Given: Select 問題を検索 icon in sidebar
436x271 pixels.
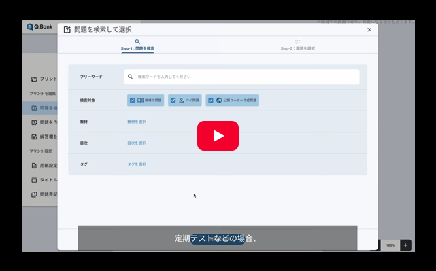Looking at the screenshot, I should (34, 108).
